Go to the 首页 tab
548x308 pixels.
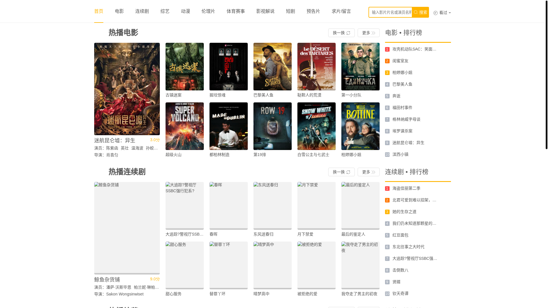pos(99,11)
